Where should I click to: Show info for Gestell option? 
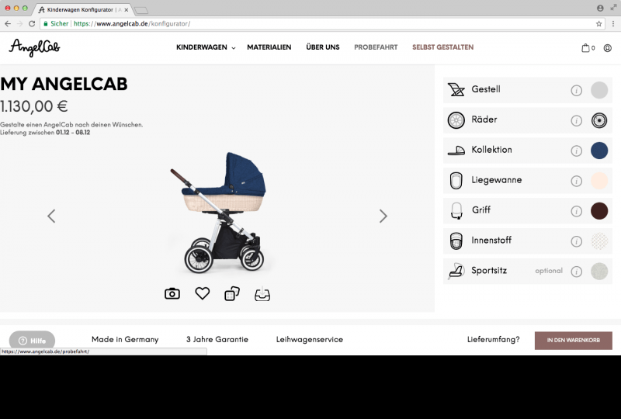[x=576, y=90]
